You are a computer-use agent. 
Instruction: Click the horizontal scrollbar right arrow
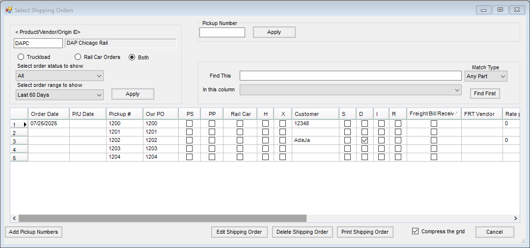[x=515, y=218]
